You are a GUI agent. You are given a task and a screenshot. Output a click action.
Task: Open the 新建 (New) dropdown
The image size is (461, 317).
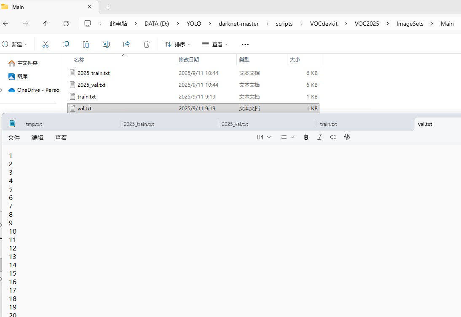tap(15, 44)
